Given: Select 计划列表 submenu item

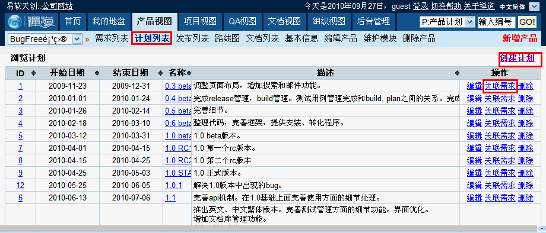Looking at the screenshot, I should coord(151,38).
